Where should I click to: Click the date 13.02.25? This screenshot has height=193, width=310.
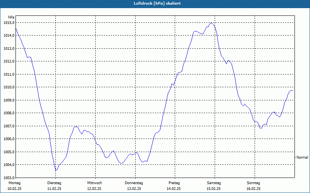(134, 189)
